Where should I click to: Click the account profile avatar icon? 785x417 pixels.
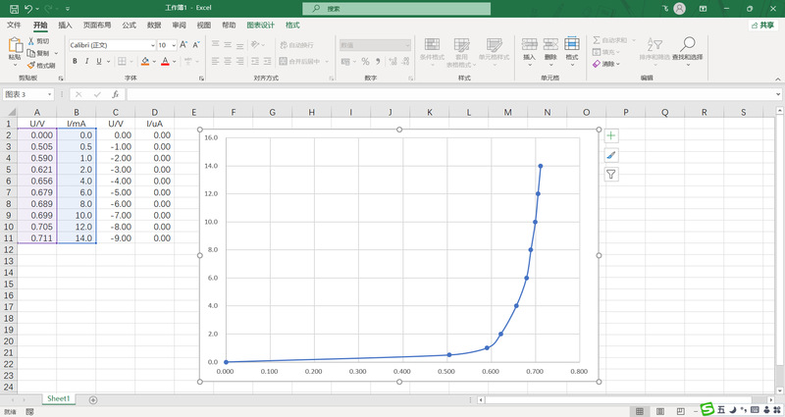(x=679, y=9)
